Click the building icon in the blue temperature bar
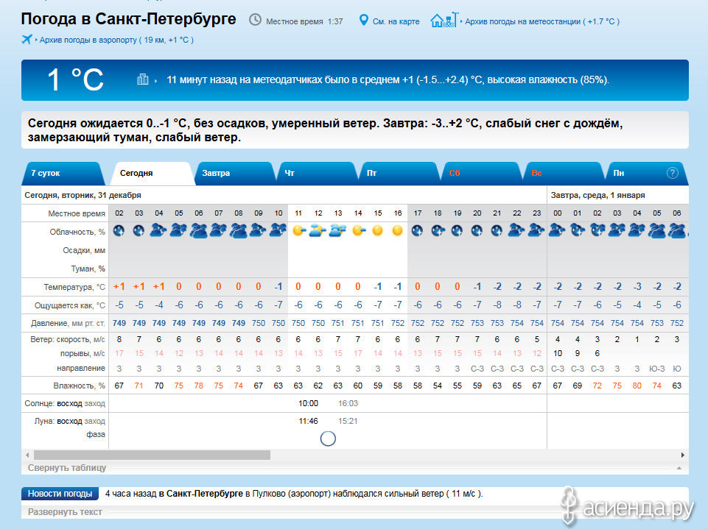Screen dimensions: 708x529 [x=143, y=79]
